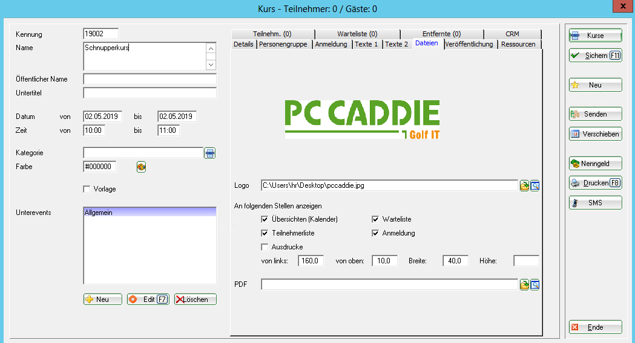Screen dimensions: 635x343
Task: Browse for Logo file with folder icon
Action: point(524,186)
